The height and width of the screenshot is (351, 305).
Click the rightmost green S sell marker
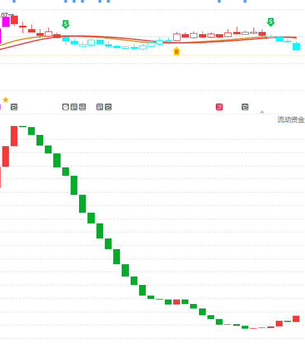271,22
